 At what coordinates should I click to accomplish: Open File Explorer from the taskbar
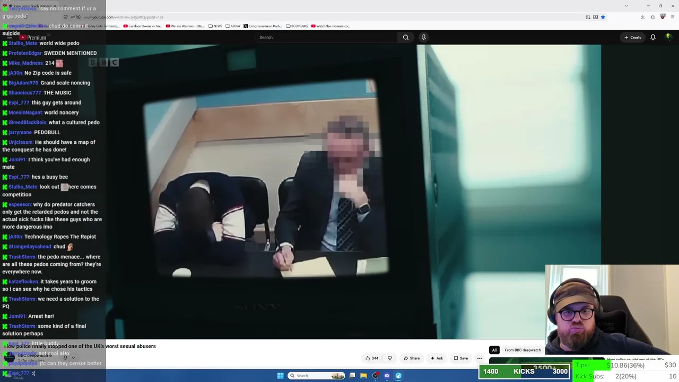pyautogui.click(x=363, y=376)
